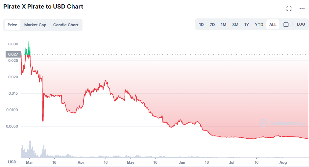Click the May date label on the x-axis
The height and width of the screenshot is (167, 309).
click(x=131, y=162)
